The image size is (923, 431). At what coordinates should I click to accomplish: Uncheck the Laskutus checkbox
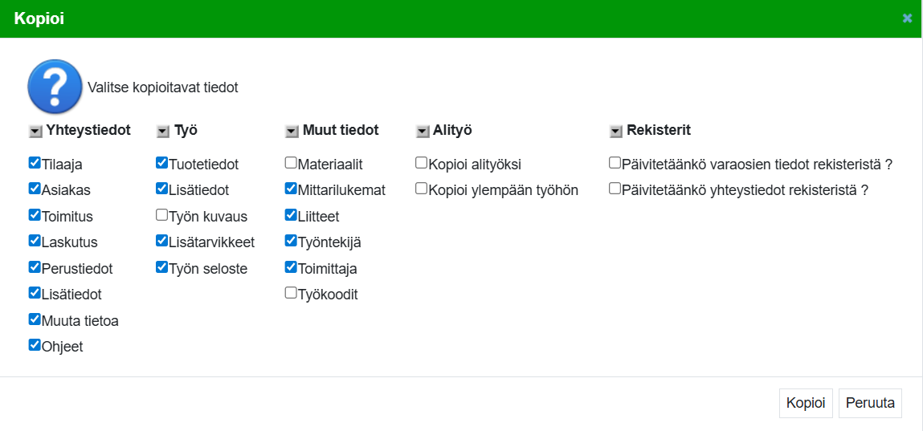[35, 241]
